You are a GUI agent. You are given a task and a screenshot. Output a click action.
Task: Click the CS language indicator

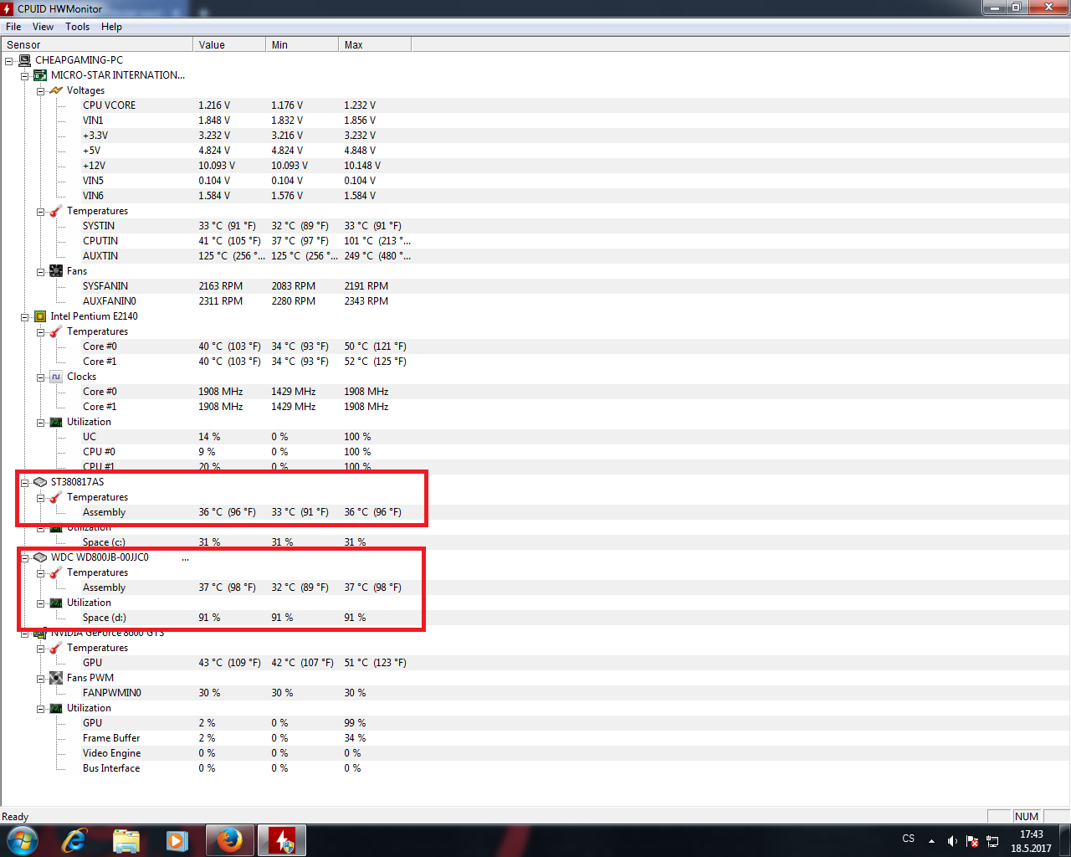pos(909,839)
